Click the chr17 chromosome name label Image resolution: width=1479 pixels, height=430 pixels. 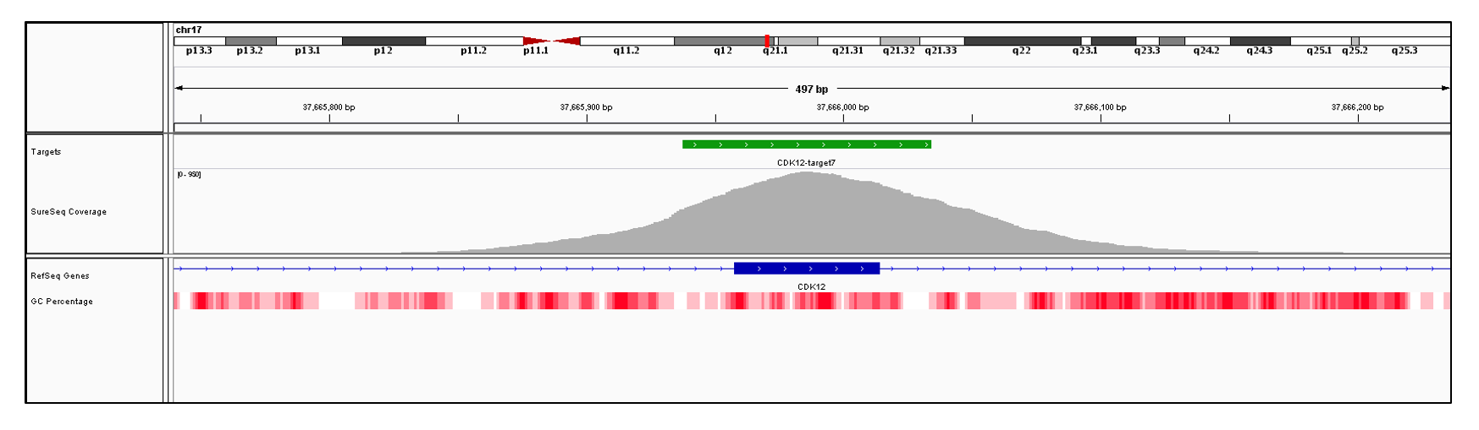click(189, 30)
